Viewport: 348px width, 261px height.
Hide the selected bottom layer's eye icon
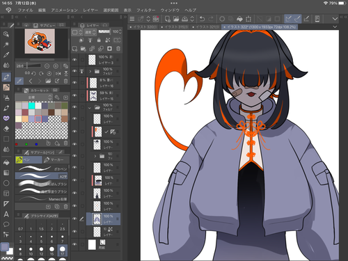tap(74, 219)
